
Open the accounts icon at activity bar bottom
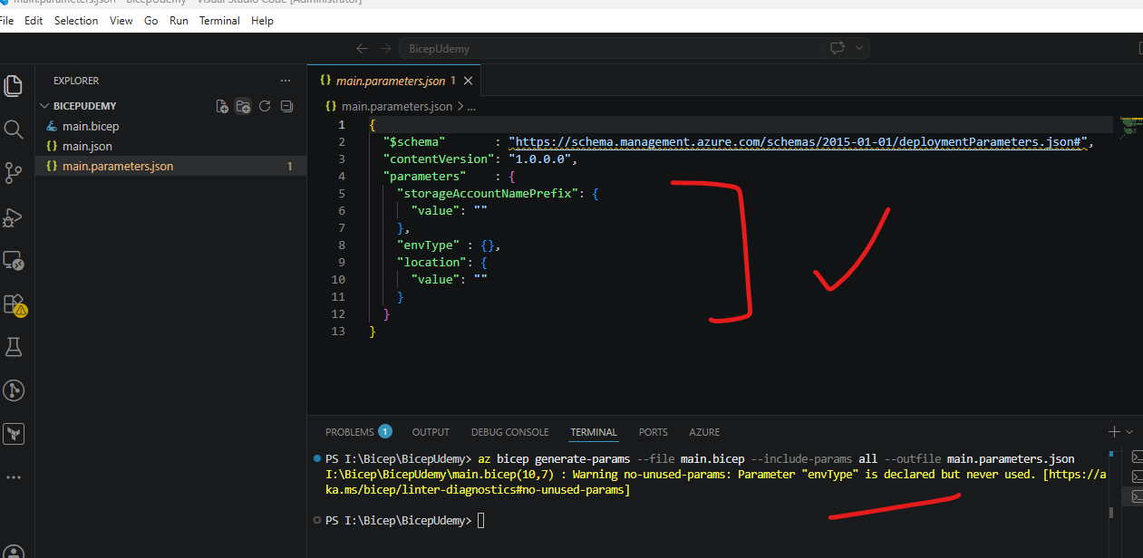point(14,552)
